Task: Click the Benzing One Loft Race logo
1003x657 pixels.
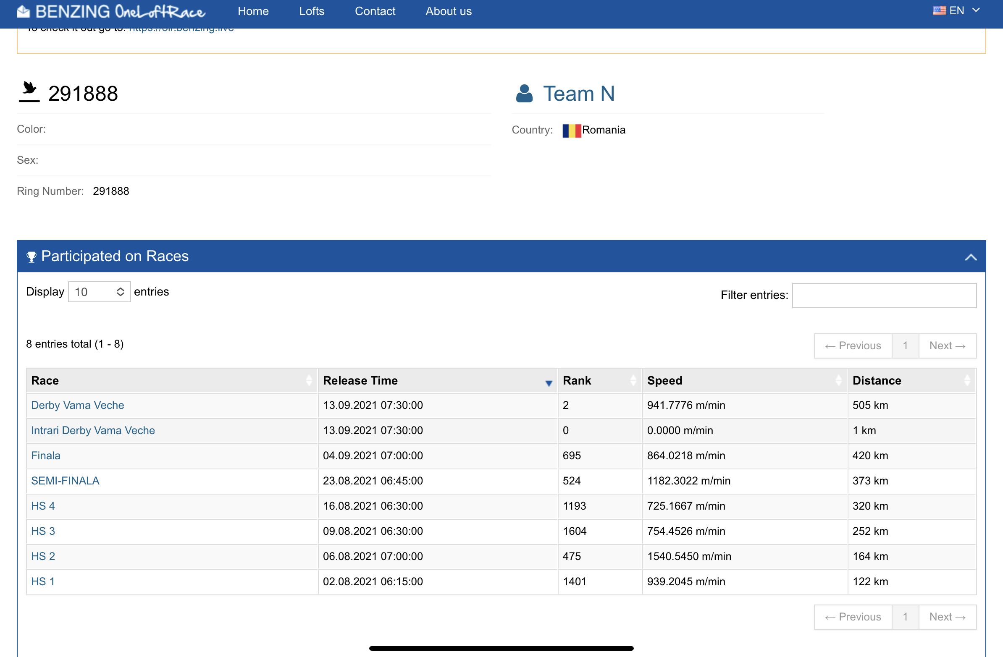Action: coord(111,11)
